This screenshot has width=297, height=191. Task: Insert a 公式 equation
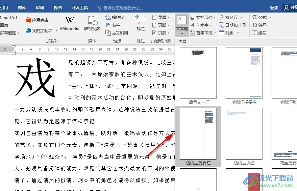(x=262, y=18)
